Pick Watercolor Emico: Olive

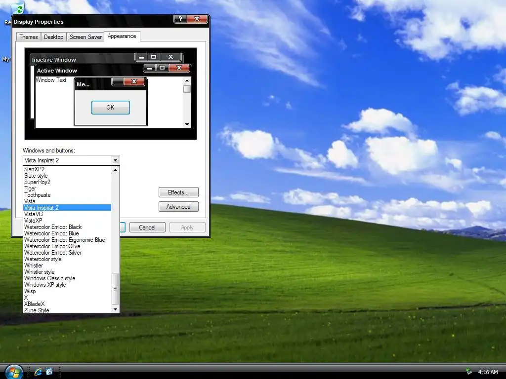[67, 246]
